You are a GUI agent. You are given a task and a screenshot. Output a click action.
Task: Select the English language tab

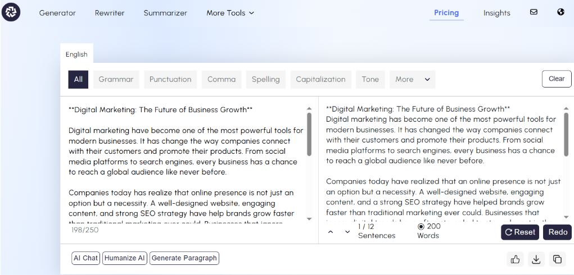tap(76, 54)
